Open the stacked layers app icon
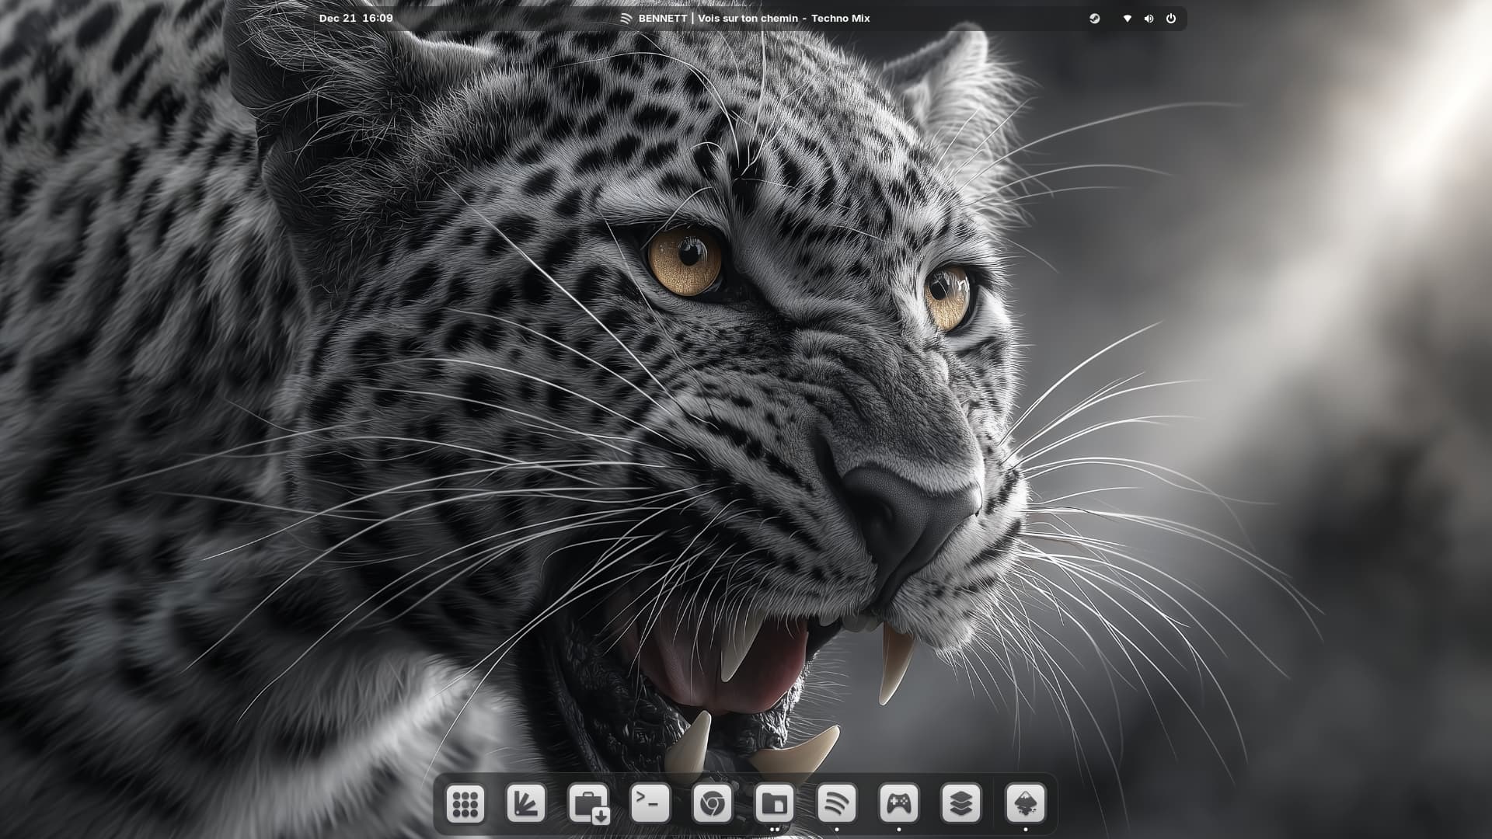This screenshot has width=1492, height=839. (960, 804)
